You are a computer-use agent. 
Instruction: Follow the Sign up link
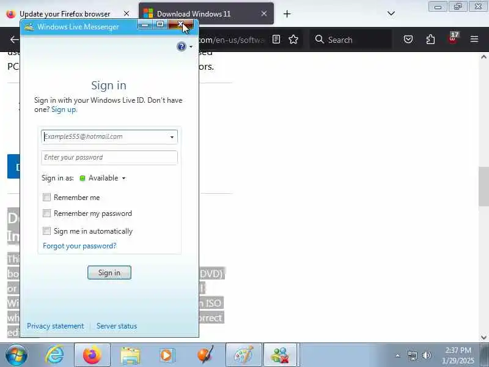64,109
